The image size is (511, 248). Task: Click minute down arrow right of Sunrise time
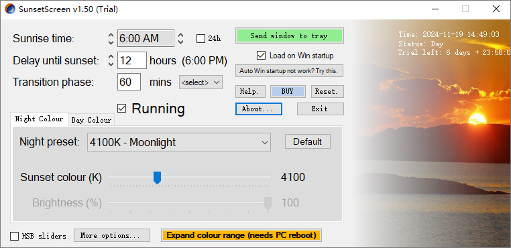coord(180,42)
